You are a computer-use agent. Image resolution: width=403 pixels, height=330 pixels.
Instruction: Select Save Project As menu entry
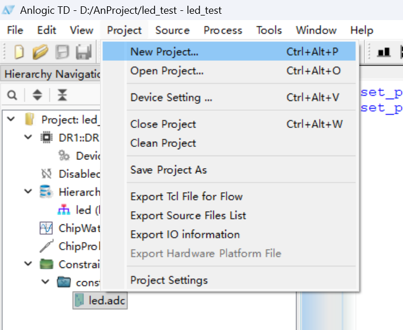[x=229, y=170]
